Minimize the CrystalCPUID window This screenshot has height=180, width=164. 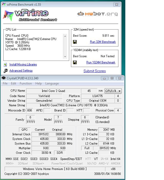(105, 78)
